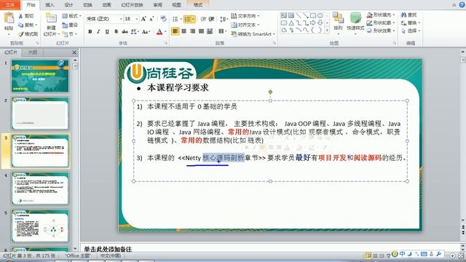The height and width of the screenshot is (262, 466).
Task: Toggle Italic formatting
Action: (98, 31)
